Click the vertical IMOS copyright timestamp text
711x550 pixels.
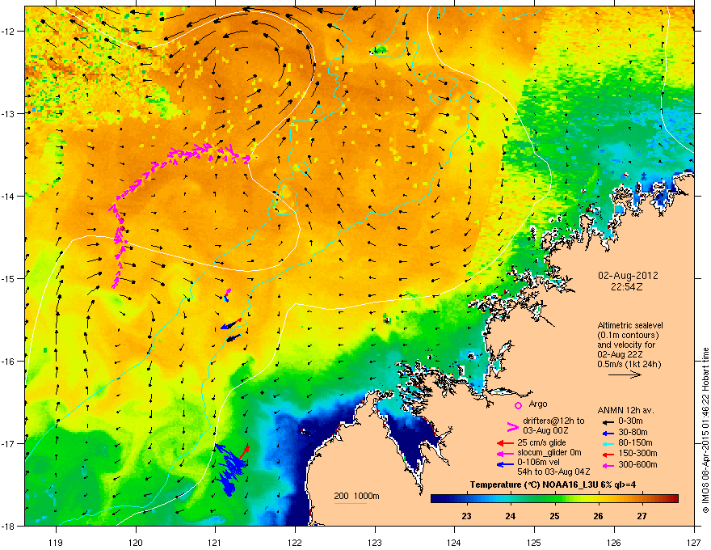coord(705,430)
